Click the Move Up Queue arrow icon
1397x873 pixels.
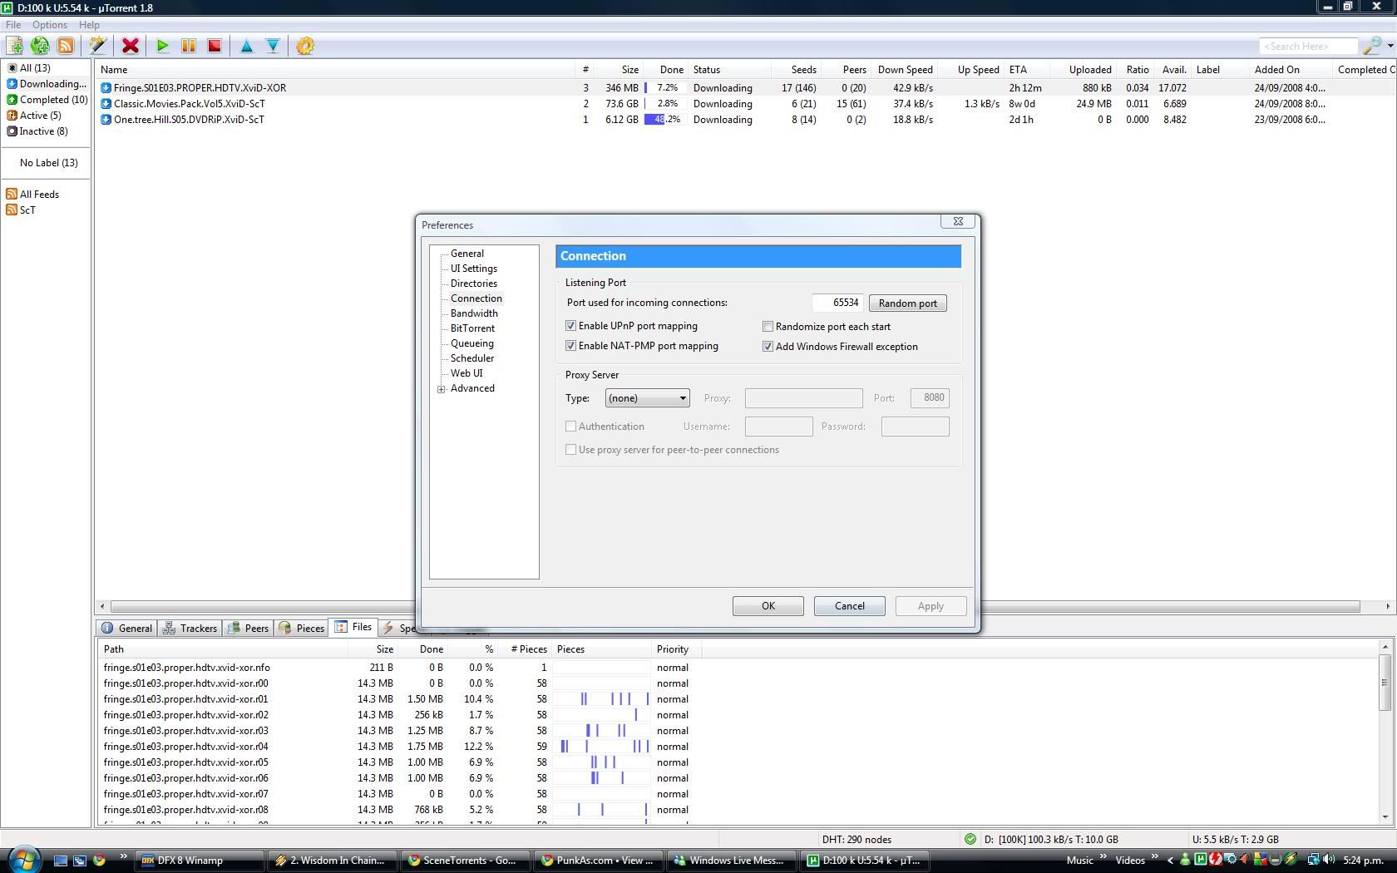click(x=247, y=47)
